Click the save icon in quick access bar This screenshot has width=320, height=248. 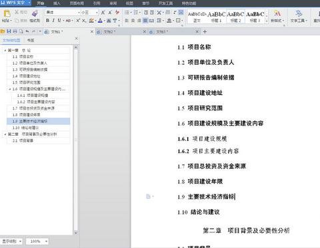click(x=9, y=31)
